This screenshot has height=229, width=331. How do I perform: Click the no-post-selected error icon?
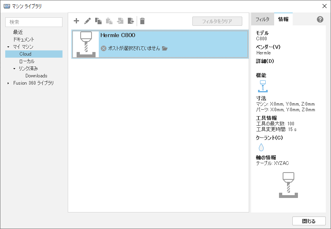click(104, 48)
